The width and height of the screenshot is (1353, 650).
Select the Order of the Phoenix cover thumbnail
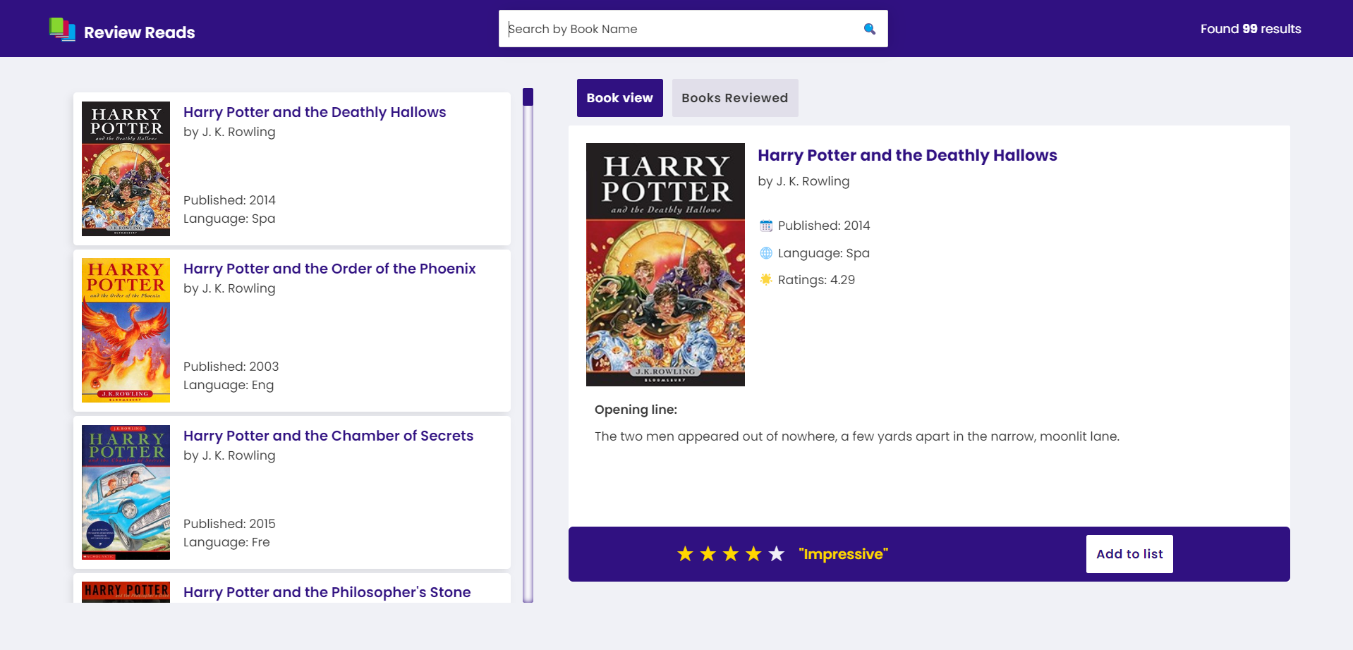tap(126, 330)
